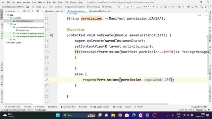Collapse all in the Project panel
The height and width of the screenshot is (119, 212).
click(x=32, y=11)
